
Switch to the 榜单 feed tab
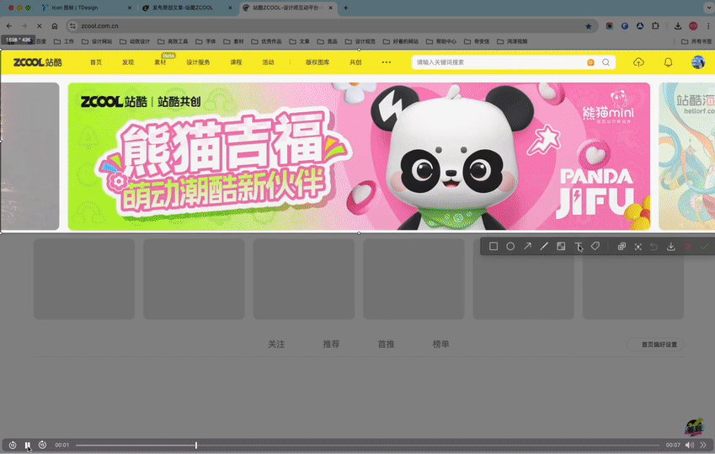click(x=440, y=344)
